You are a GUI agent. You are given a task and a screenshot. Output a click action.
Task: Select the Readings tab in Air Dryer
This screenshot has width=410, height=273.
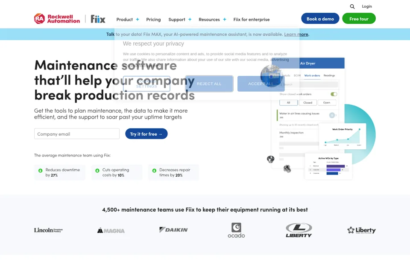click(329, 76)
